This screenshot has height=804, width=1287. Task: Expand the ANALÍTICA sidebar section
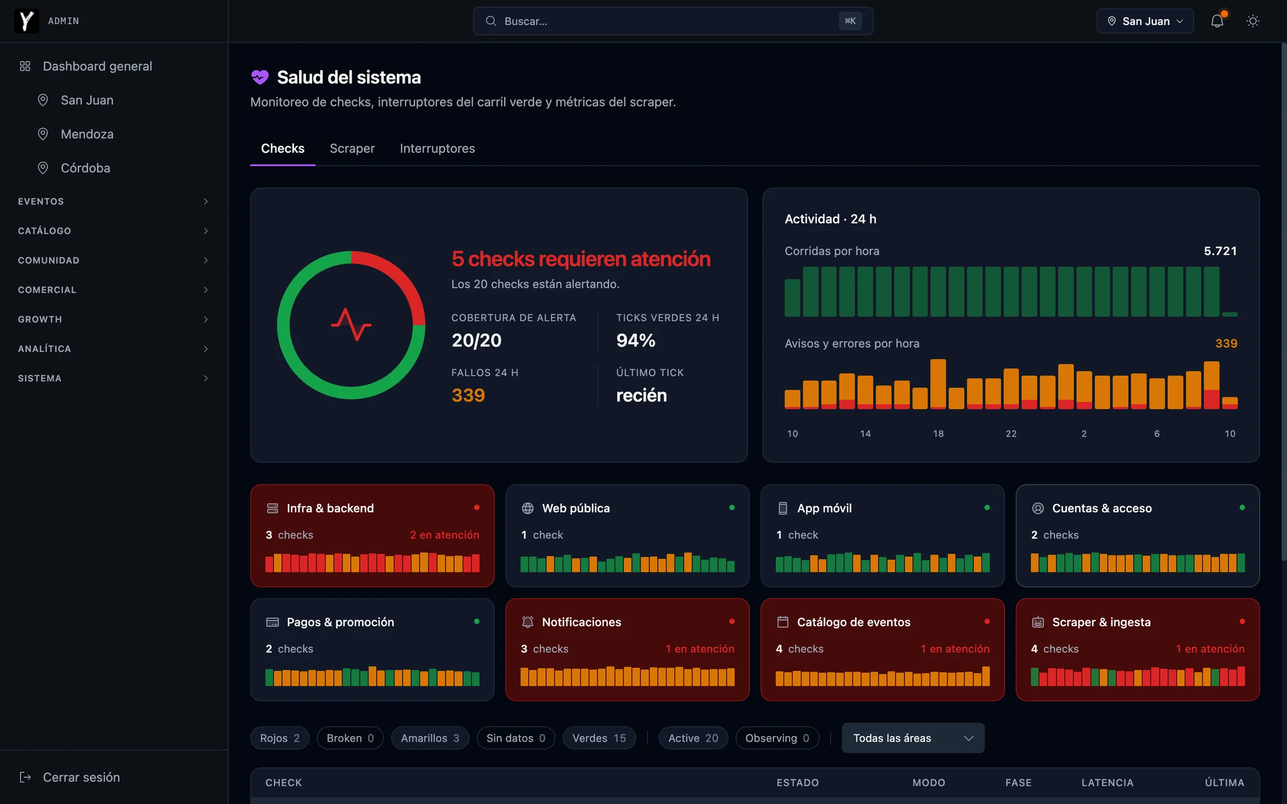(114, 348)
